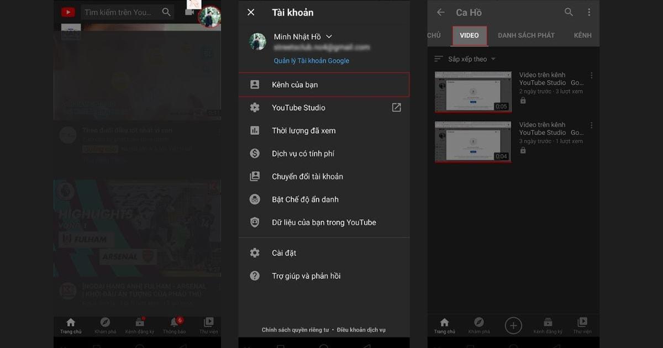This screenshot has width=663, height=348.
Task: Open Quản lý Tài khoản Google link
Action: coord(312,60)
